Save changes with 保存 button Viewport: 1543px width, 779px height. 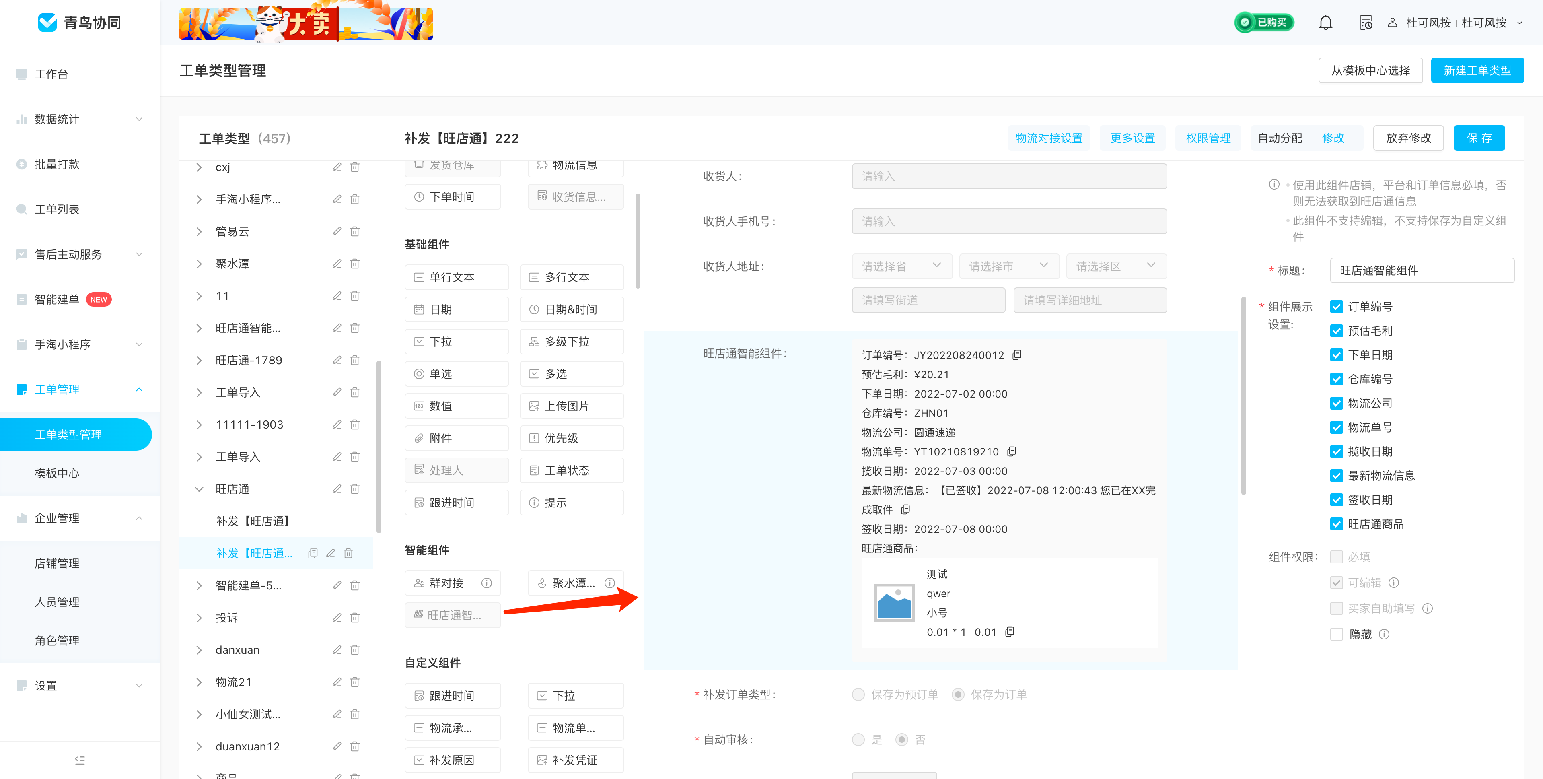[x=1479, y=138]
